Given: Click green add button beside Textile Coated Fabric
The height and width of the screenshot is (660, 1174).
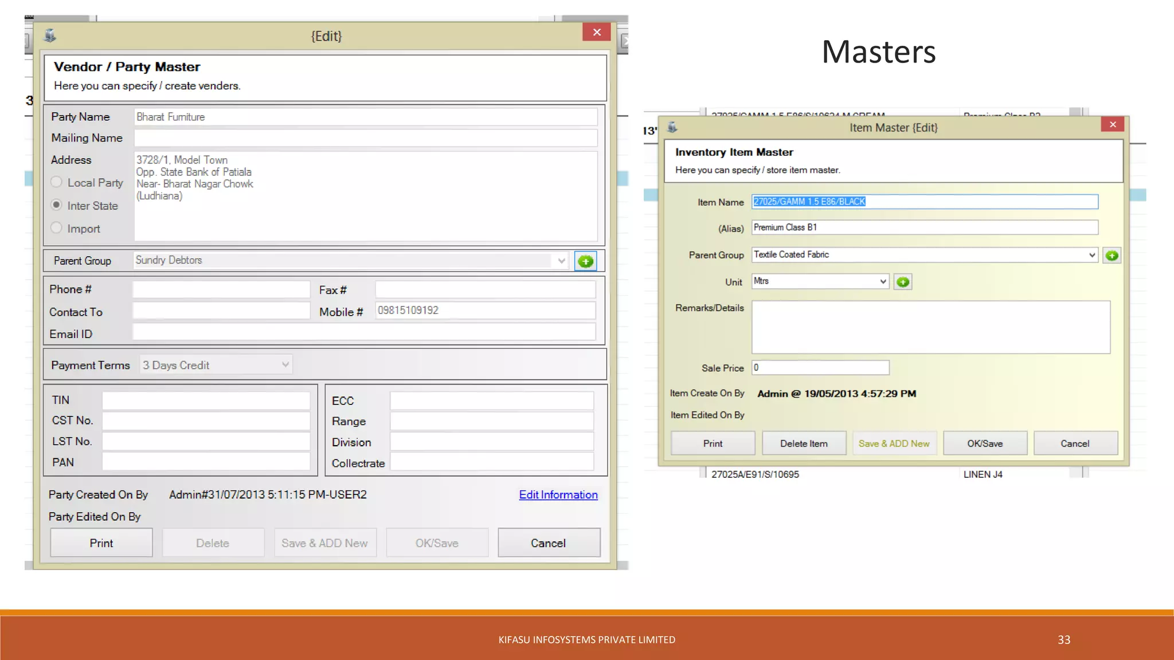Looking at the screenshot, I should 1112,256.
